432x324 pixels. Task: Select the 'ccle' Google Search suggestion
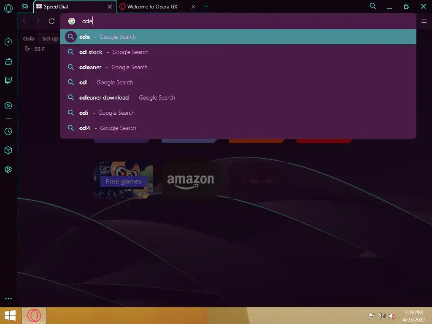[238, 37]
